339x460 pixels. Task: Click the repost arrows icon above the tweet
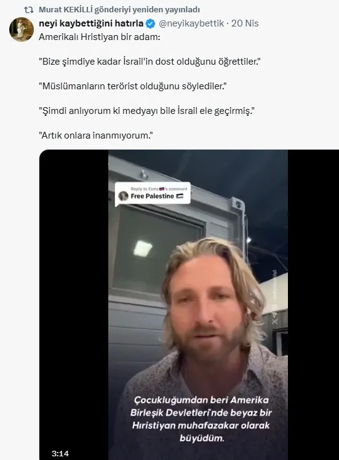point(29,10)
